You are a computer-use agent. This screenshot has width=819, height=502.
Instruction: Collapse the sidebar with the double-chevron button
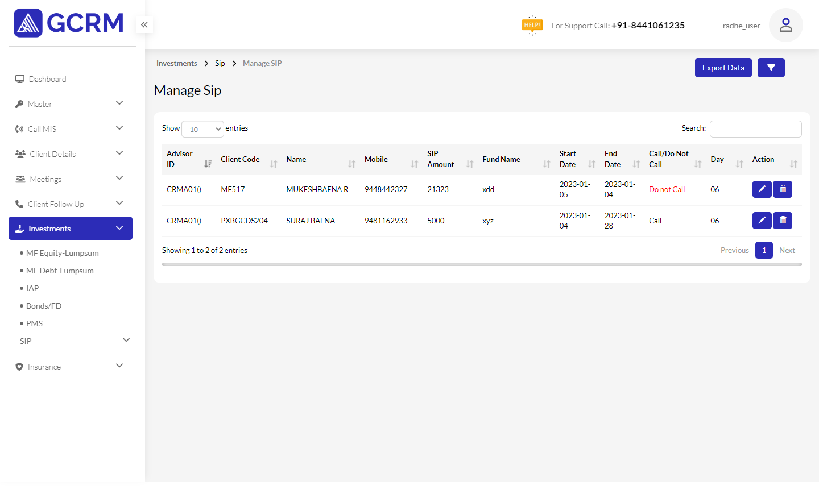click(x=144, y=24)
